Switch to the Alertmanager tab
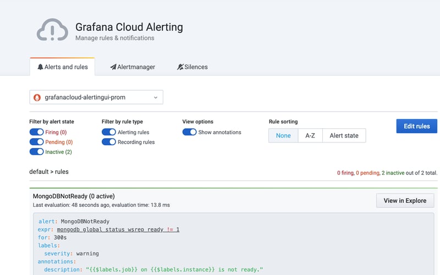 (133, 67)
